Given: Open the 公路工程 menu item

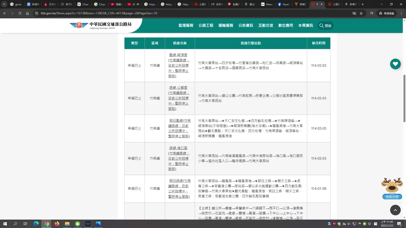Looking at the screenshot, I should tap(206, 25).
